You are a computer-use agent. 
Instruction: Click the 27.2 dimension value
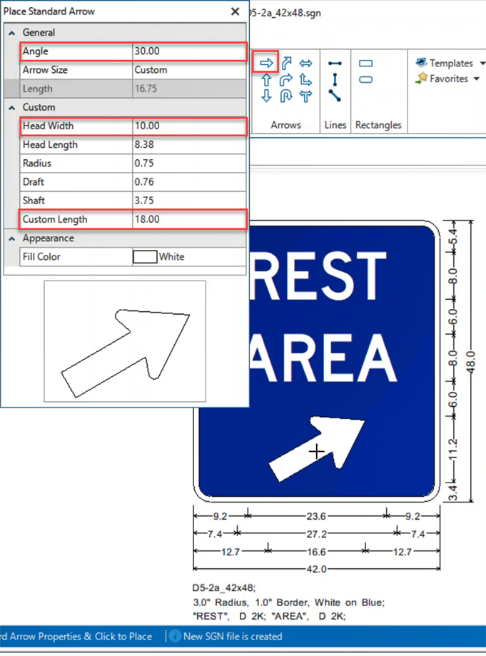point(317,534)
